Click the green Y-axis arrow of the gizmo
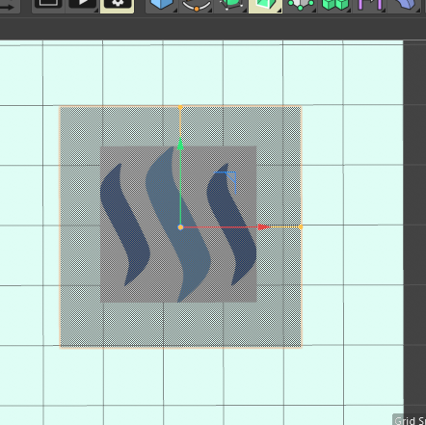This screenshot has height=425, width=426. click(x=180, y=144)
